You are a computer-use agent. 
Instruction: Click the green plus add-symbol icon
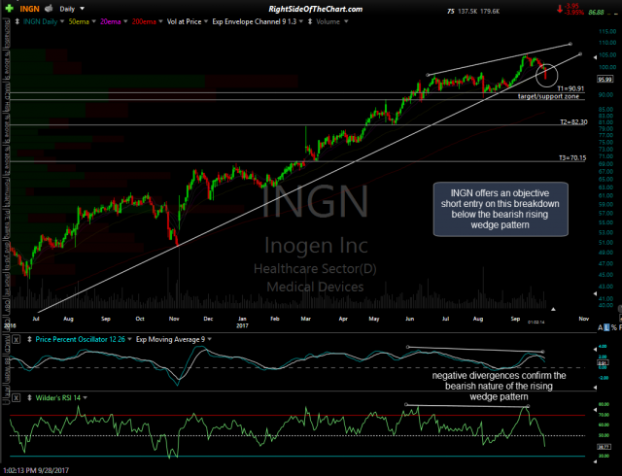pos(9,9)
